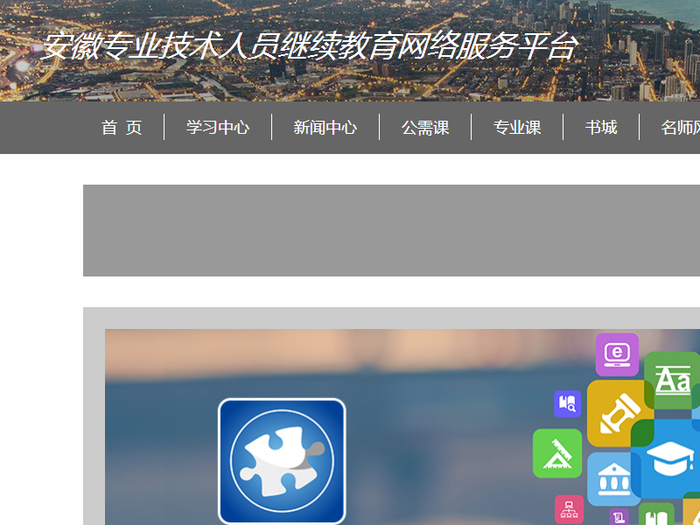Click the green Aa text icon

672,381
